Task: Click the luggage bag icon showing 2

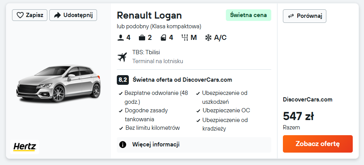Action: point(142,38)
